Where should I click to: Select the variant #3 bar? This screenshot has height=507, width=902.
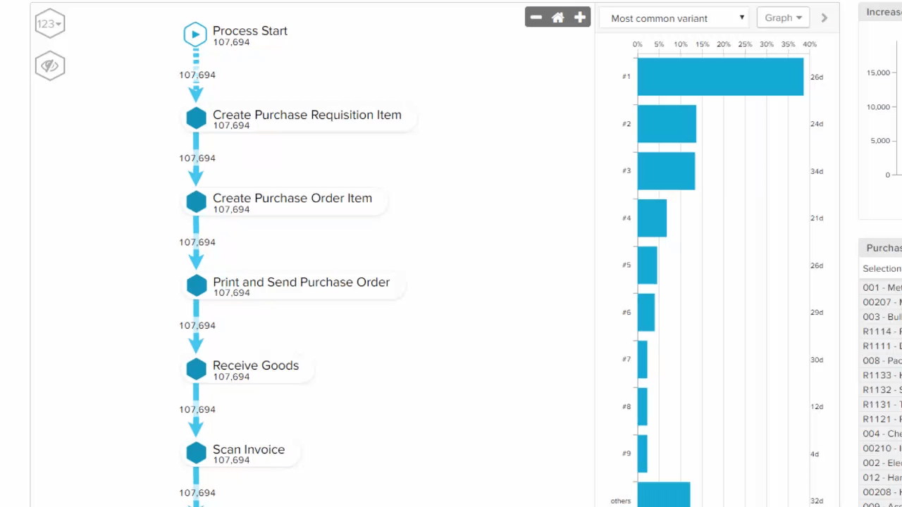(x=666, y=171)
